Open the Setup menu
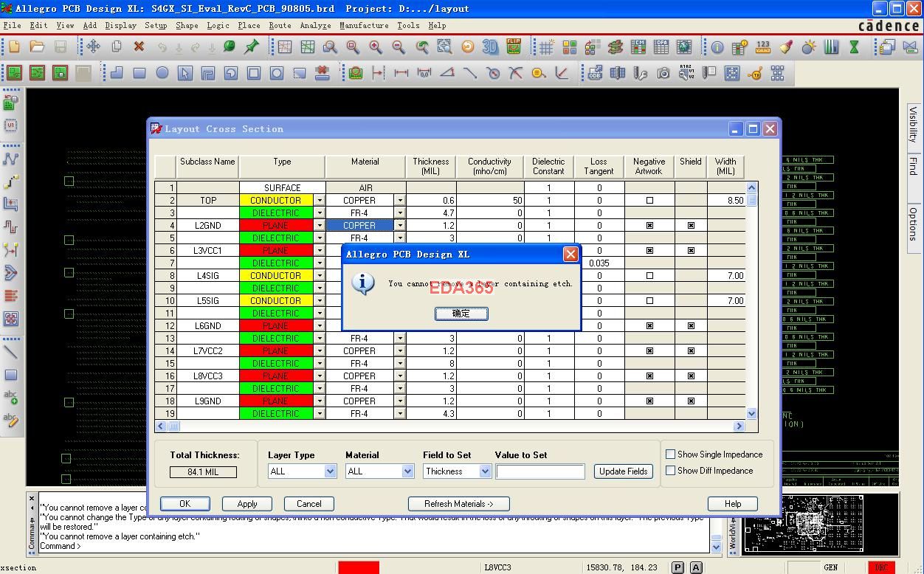 [156, 25]
